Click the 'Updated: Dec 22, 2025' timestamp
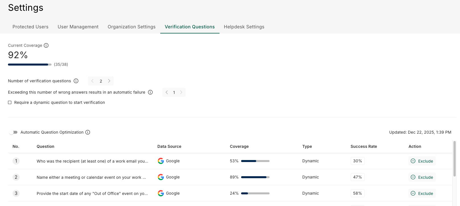The width and height of the screenshot is (460, 206). click(x=420, y=132)
